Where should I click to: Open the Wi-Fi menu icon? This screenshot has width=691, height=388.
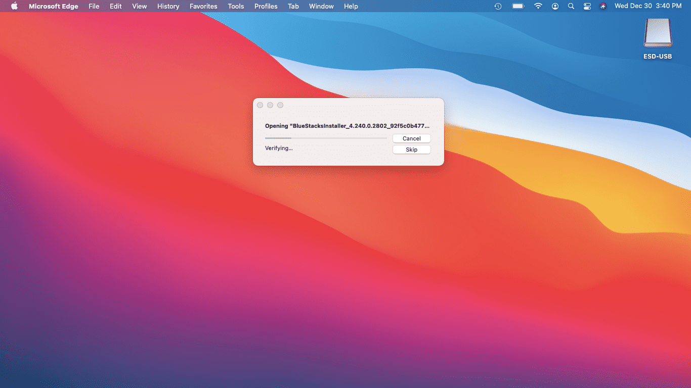(x=538, y=6)
